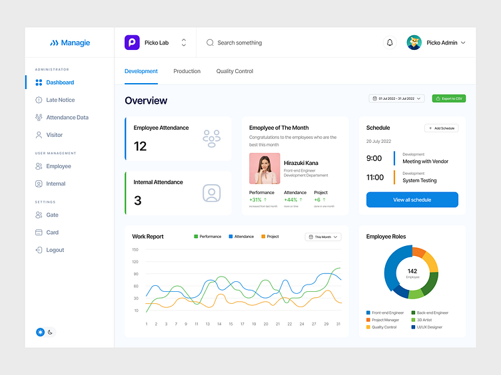Click the Picko Admin avatar
Image resolution: width=501 pixels, height=375 pixels.
[x=414, y=43]
